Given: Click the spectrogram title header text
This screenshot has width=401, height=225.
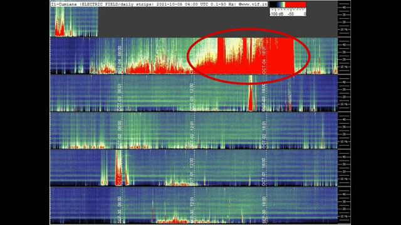Looking at the screenshot, I should click(159, 4).
